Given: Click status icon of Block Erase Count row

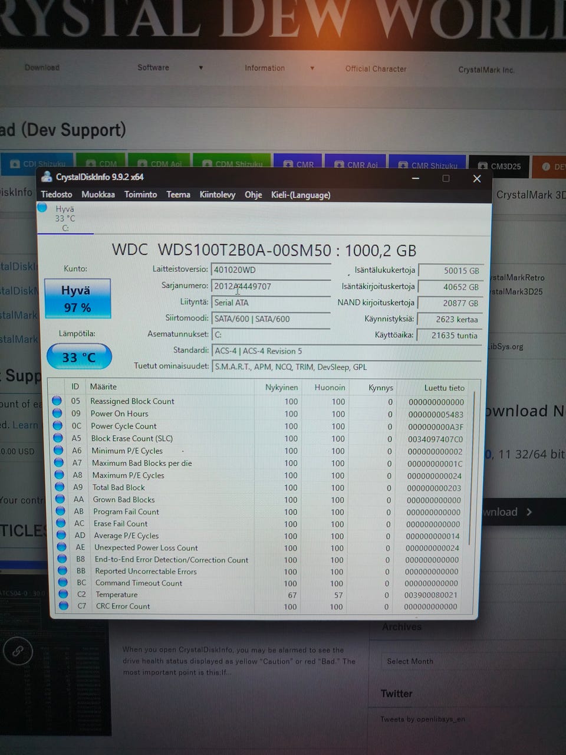Looking at the screenshot, I should coord(58,438).
